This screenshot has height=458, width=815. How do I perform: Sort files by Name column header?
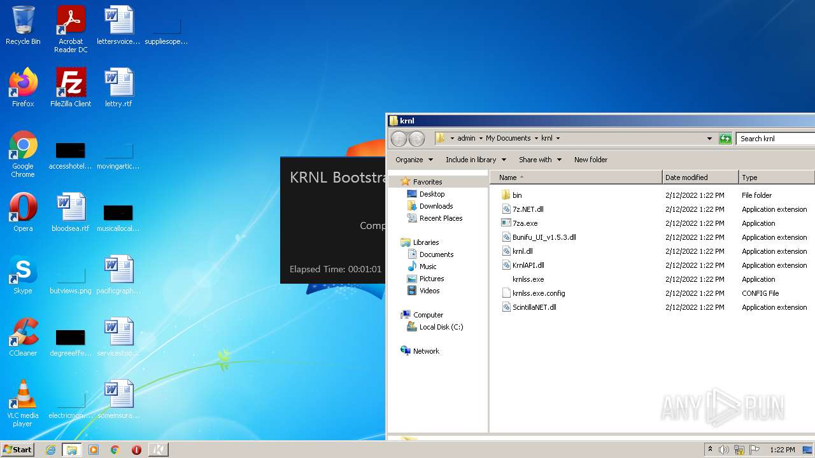pyautogui.click(x=576, y=177)
